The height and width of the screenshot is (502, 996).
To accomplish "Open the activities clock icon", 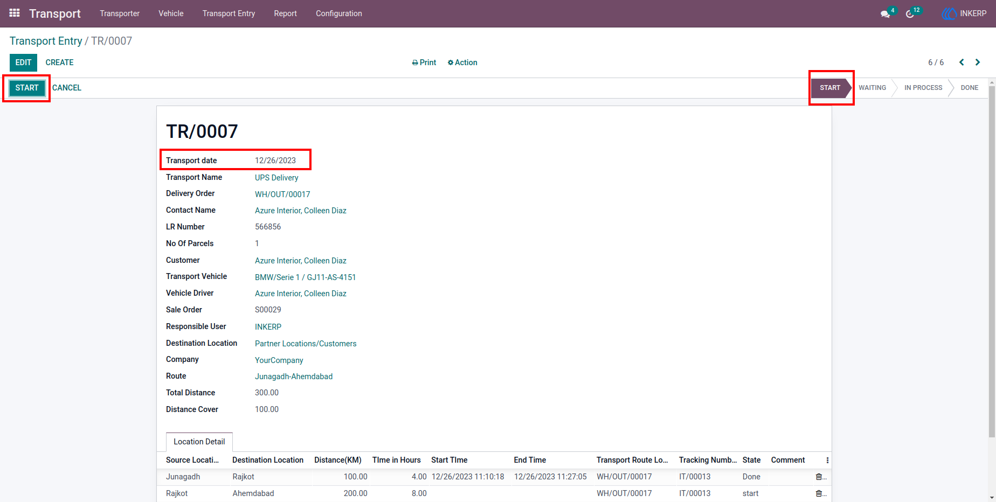I will coord(910,14).
